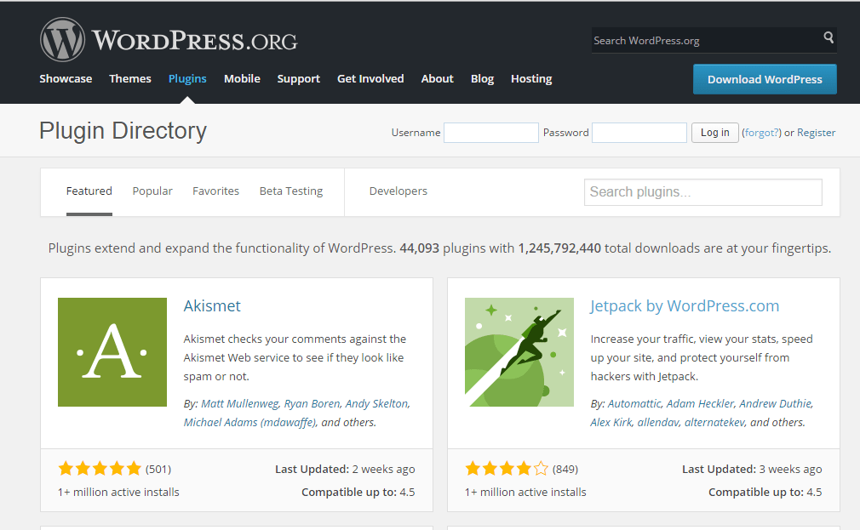Click Jetpack's (849) ratings count

click(565, 469)
